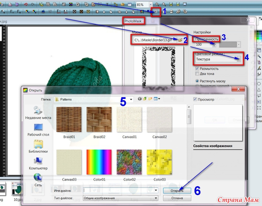This screenshot has width=262, height=206.
Task: Create new folder in Open dialog
Action: point(150,99)
